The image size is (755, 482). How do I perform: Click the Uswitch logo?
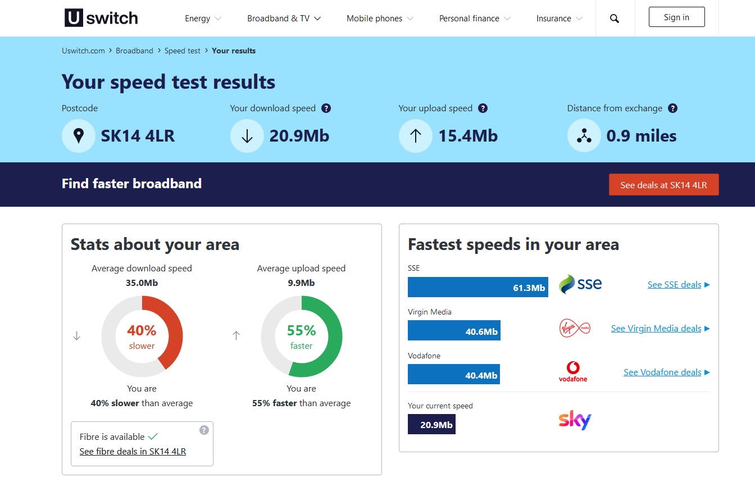pyautogui.click(x=100, y=17)
